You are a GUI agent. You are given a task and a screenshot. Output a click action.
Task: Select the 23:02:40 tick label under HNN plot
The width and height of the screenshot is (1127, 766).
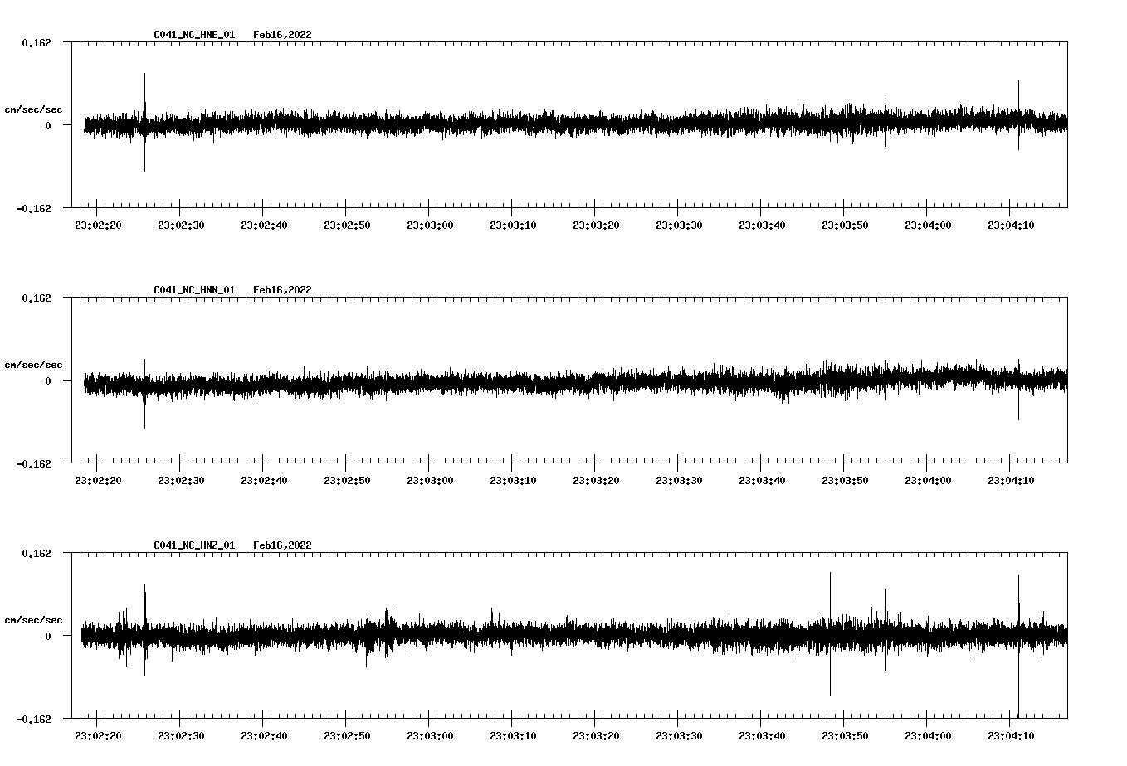pyautogui.click(x=264, y=481)
